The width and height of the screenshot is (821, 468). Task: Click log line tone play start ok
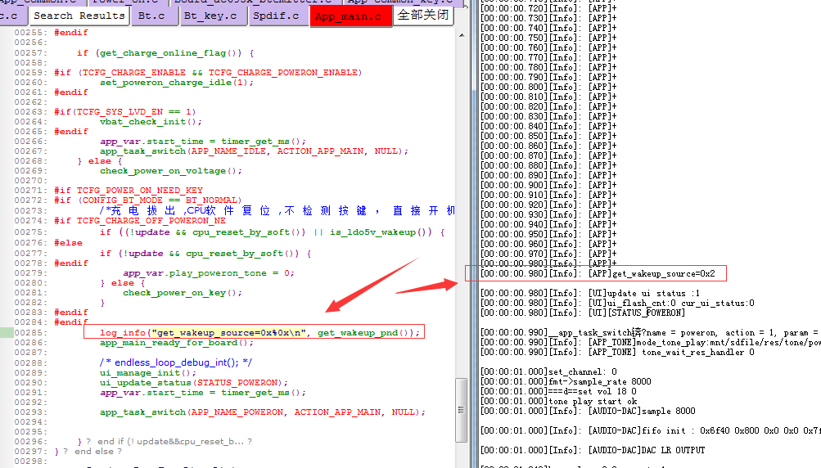click(559, 401)
